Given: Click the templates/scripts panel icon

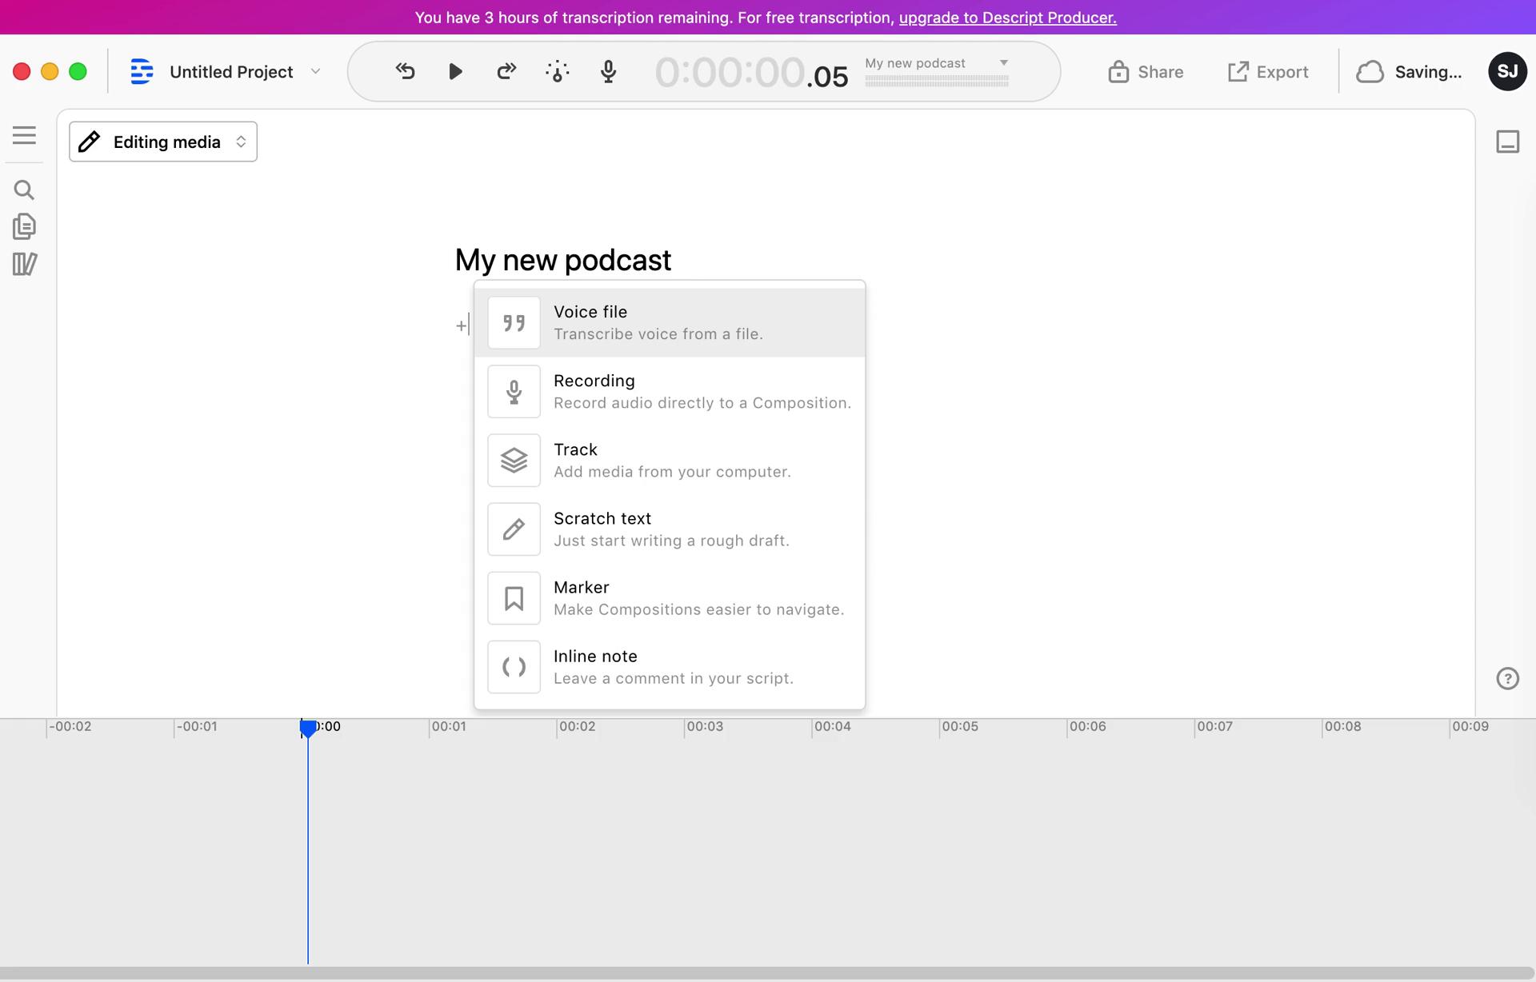Looking at the screenshot, I should click(x=25, y=265).
